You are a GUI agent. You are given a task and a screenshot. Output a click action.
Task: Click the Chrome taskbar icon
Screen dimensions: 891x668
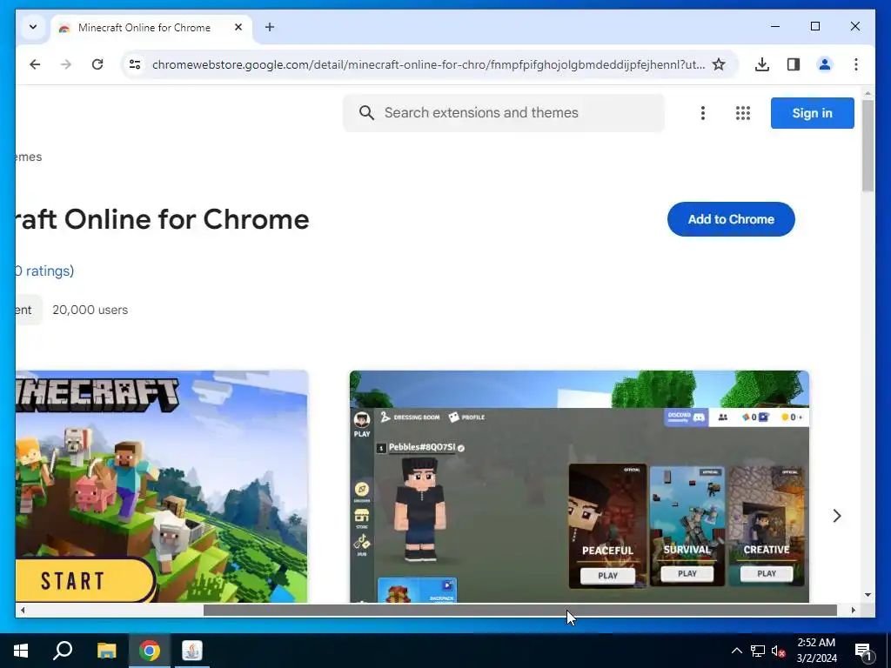pyautogui.click(x=150, y=651)
